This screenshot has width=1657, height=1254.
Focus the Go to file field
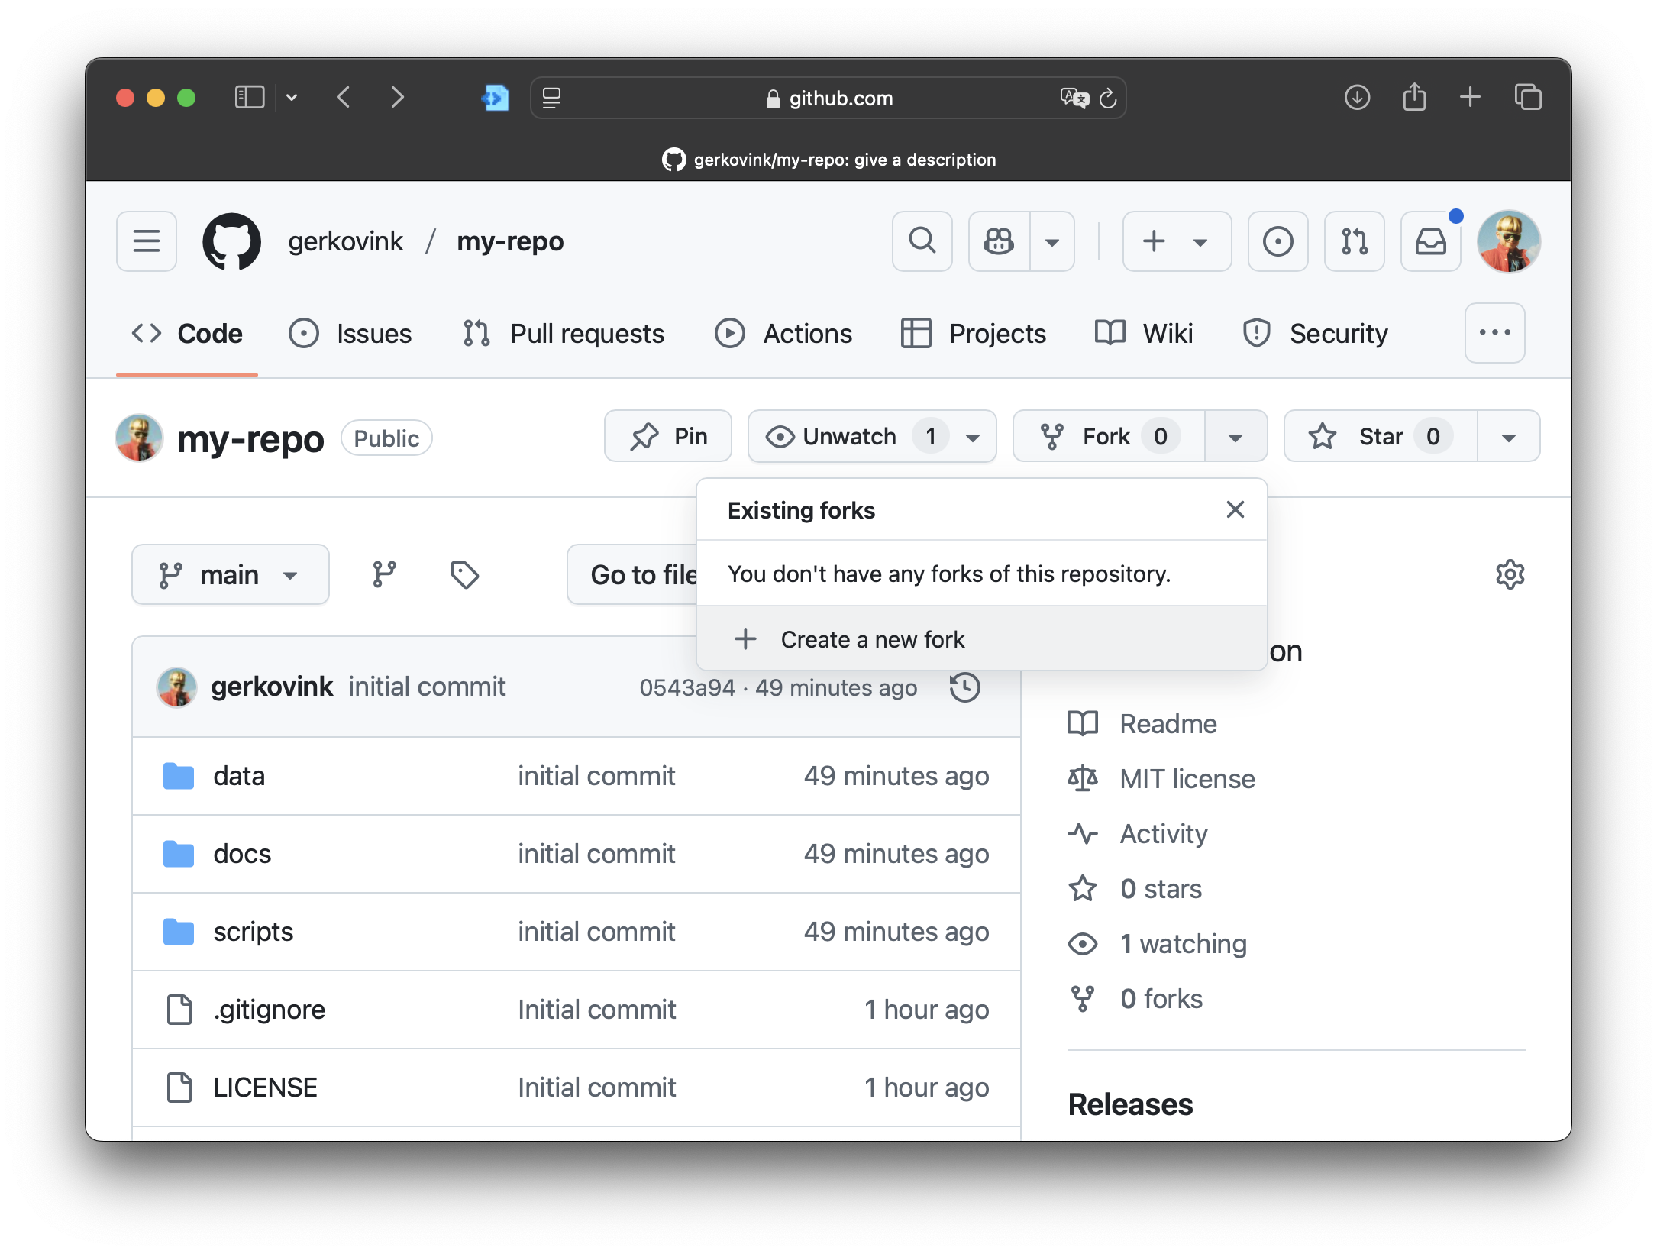pos(633,574)
